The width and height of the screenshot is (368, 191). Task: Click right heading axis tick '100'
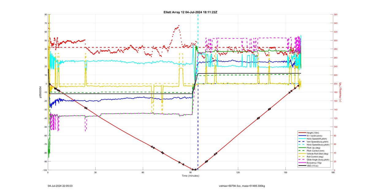336,127
